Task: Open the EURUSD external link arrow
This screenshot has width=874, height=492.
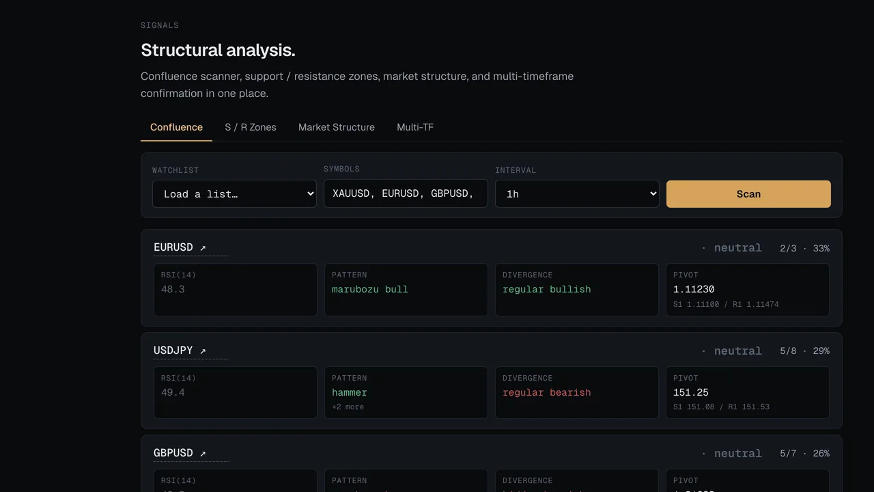Action: 203,248
